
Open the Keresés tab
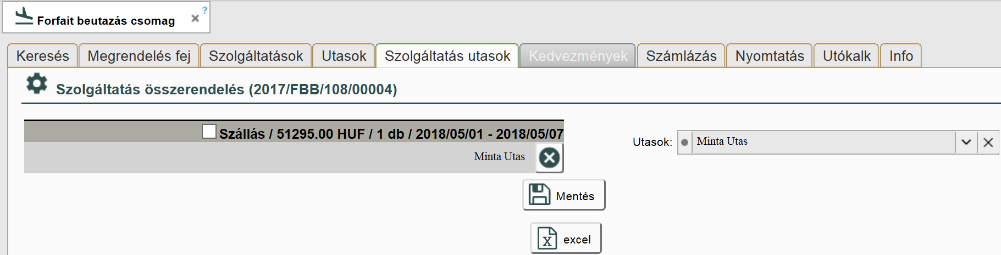(43, 56)
